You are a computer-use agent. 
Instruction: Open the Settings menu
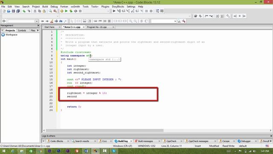pyautogui.click(x=131, y=6)
